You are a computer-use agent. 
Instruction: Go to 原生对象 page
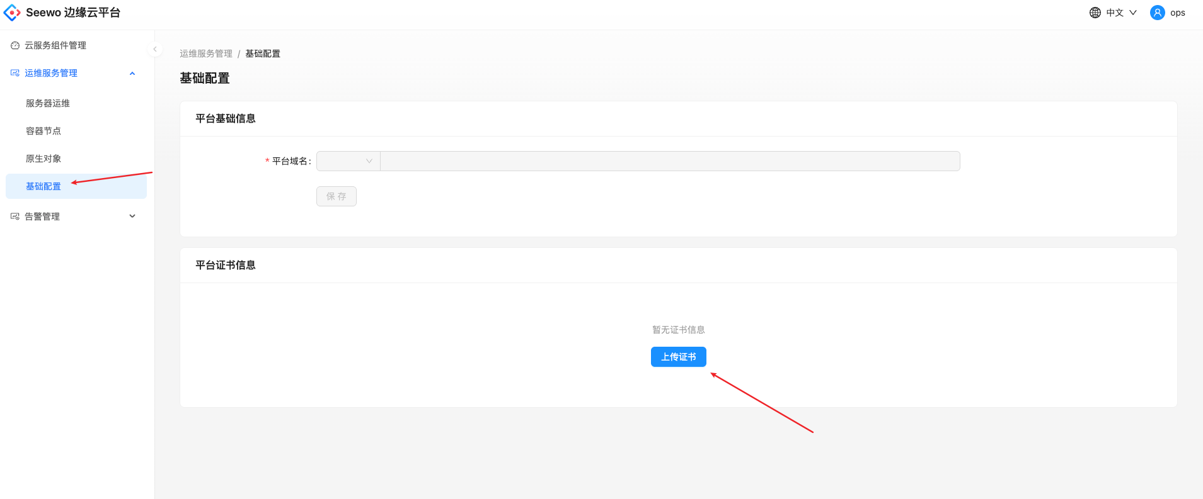point(43,159)
